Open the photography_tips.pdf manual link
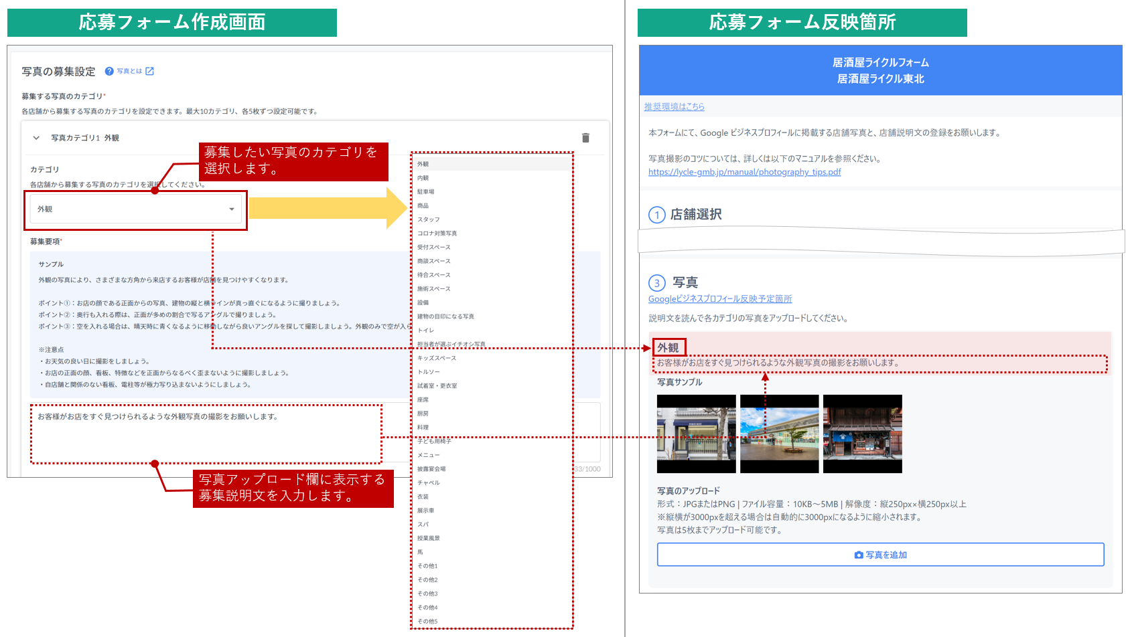Image resolution: width=1134 pixels, height=637 pixels. click(744, 172)
